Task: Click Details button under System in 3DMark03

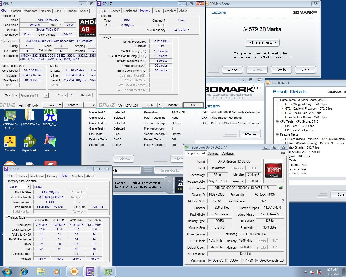Action: [251, 134]
